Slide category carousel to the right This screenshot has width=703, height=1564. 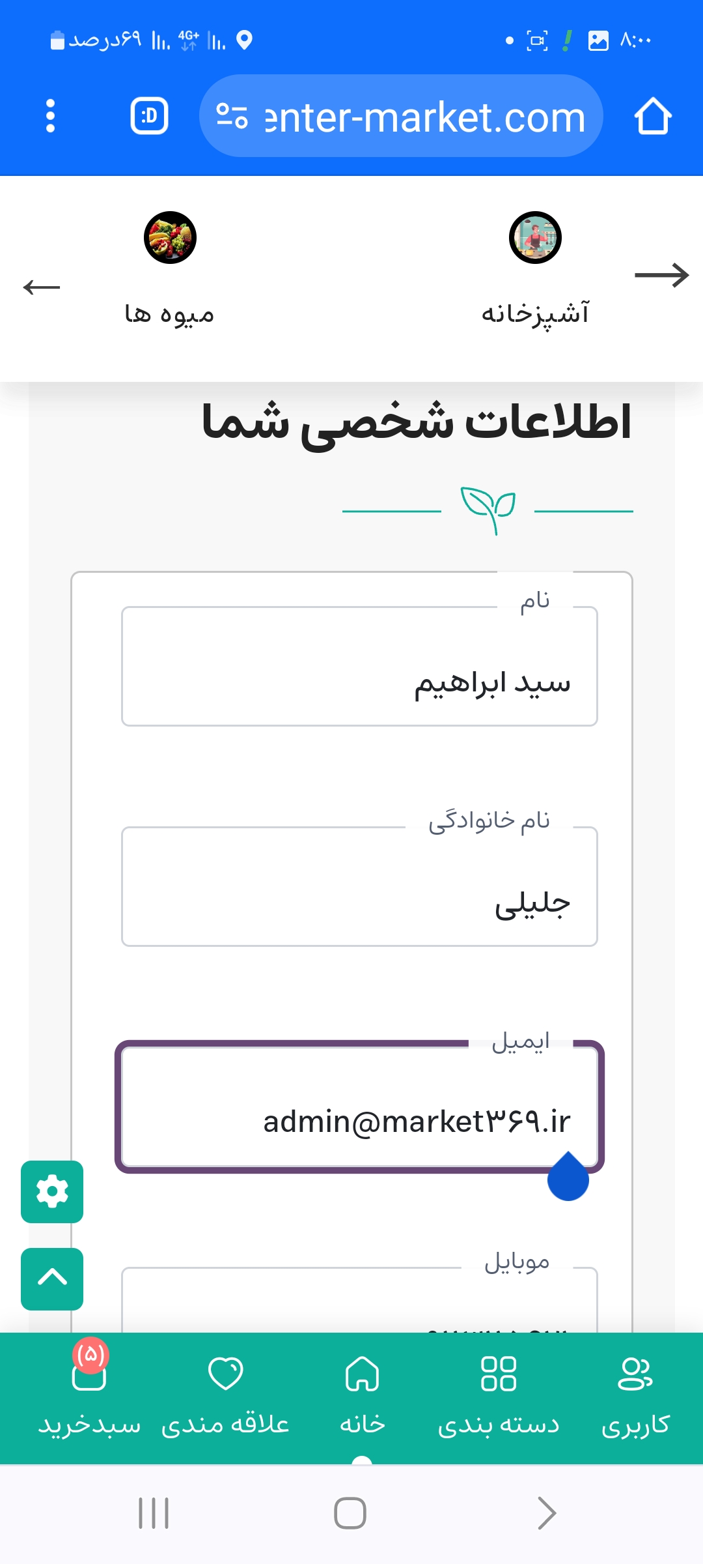tap(661, 275)
